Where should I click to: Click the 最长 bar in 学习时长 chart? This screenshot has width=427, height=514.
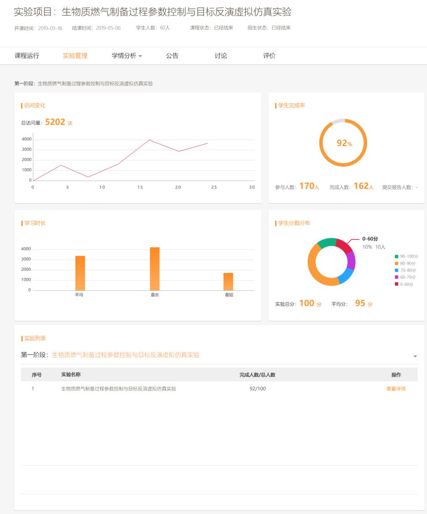(155, 269)
